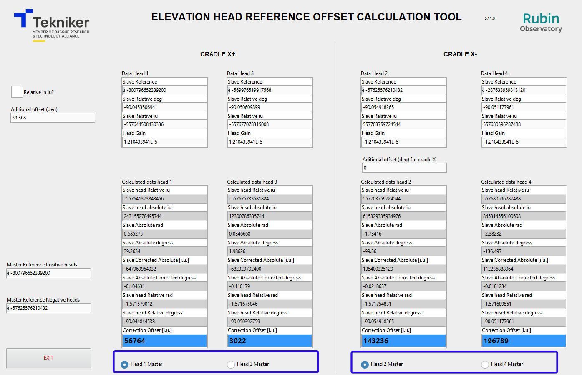The image size is (582, 375).
Task: Click head 1 Corrected degrees value -0.104631
Action: click(164, 286)
